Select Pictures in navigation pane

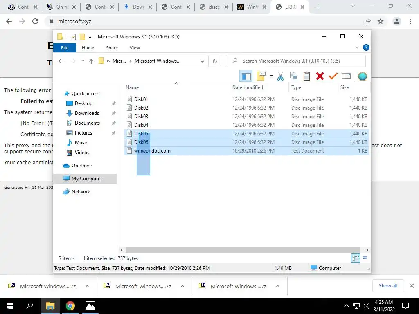coord(83,133)
